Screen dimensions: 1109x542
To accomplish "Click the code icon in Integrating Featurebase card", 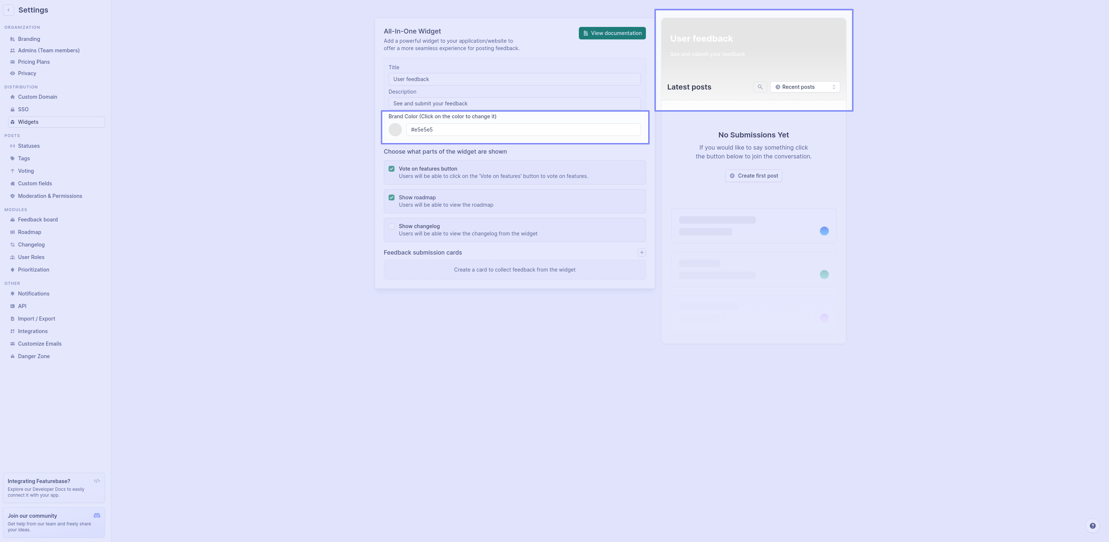I will tap(97, 481).
